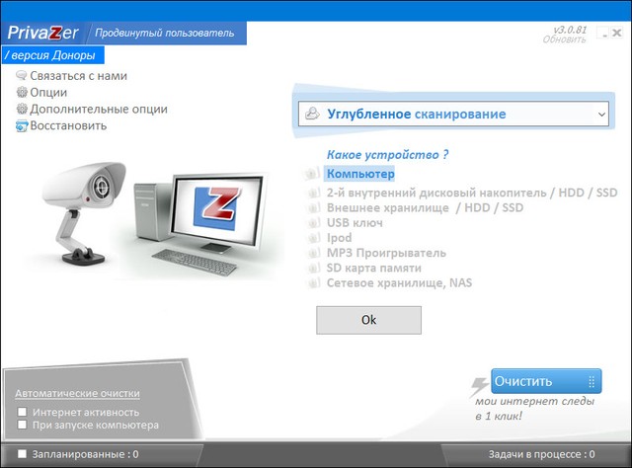Enable При запуске компьютера checkbox
632x468 pixels.
point(22,425)
